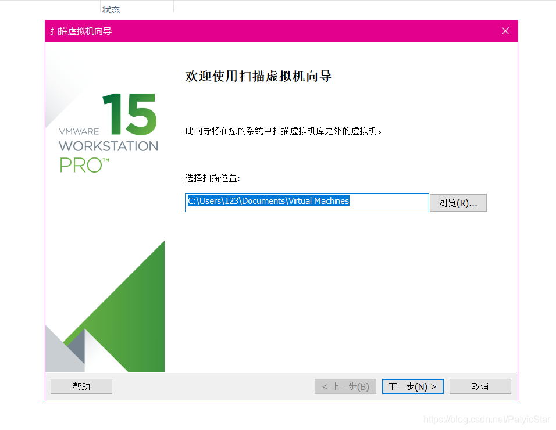
Task: Click the 此向导将在您的系统中扫描 description text
Action: (x=284, y=131)
